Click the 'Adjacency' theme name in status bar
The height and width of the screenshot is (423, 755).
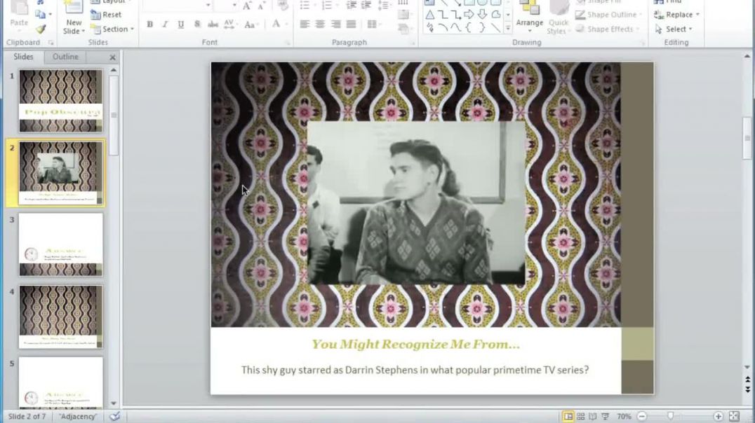[x=78, y=416]
